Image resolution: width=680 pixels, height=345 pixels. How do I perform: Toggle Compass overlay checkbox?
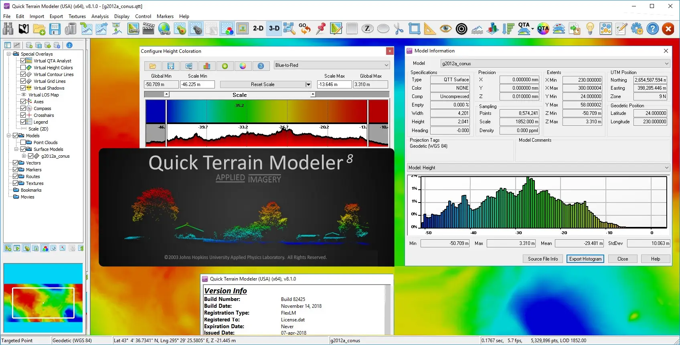[23, 108]
